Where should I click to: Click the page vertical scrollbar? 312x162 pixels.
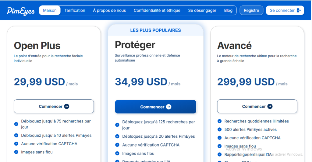pos(311,90)
